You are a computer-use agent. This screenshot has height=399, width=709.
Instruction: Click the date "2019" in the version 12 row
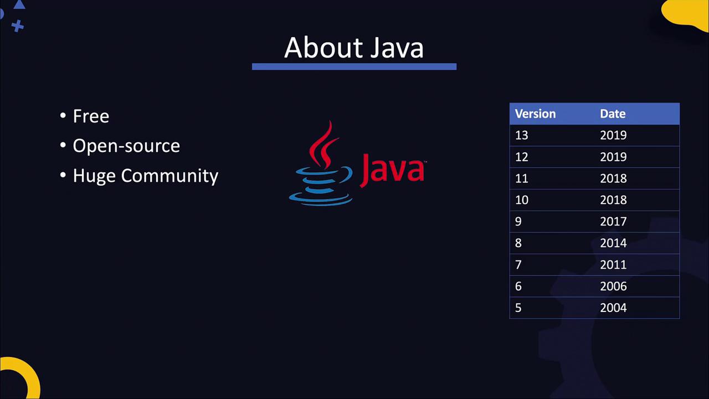(x=613, y=157)
